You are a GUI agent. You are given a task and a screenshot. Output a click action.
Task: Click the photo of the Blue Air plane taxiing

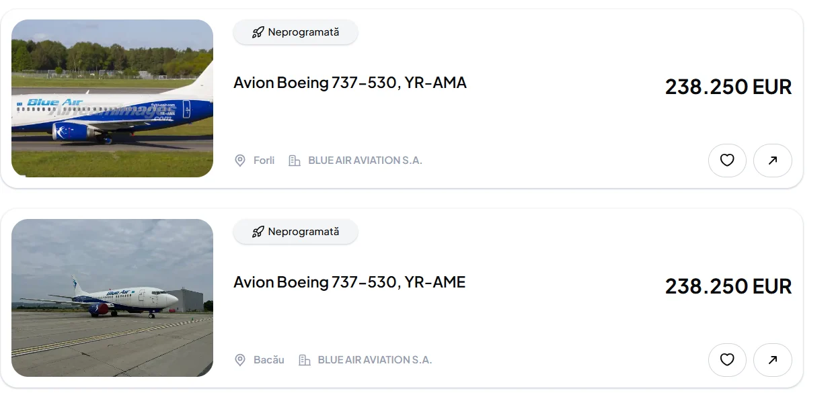[x=112, y=97]
